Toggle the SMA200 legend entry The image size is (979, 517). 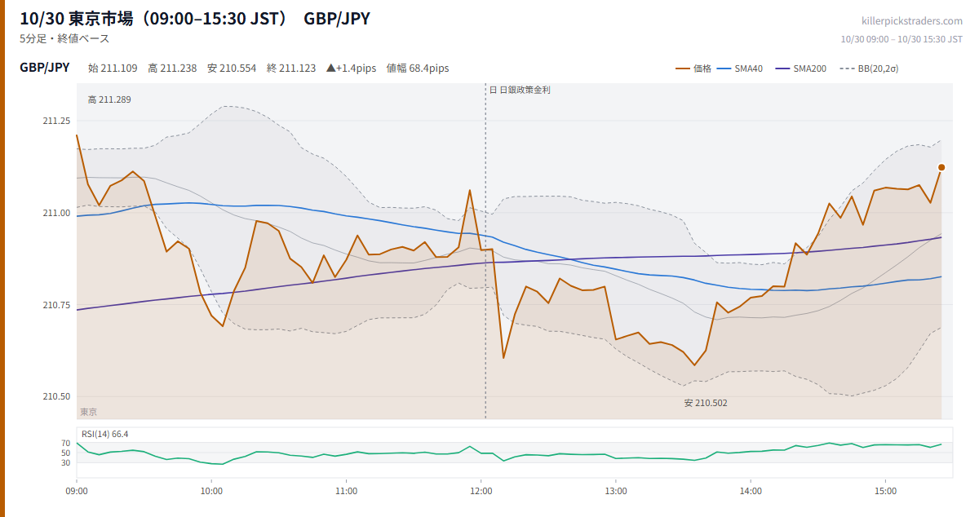pos(801,68)
